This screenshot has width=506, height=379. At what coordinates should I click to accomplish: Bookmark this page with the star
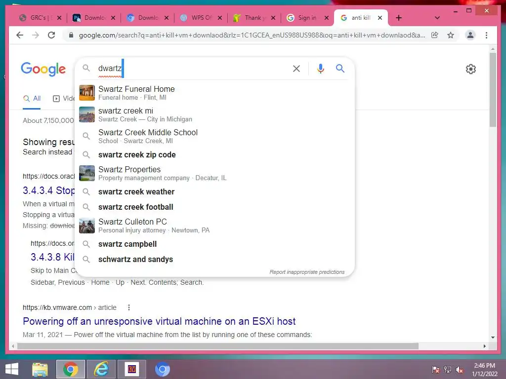tap(451, 35)
